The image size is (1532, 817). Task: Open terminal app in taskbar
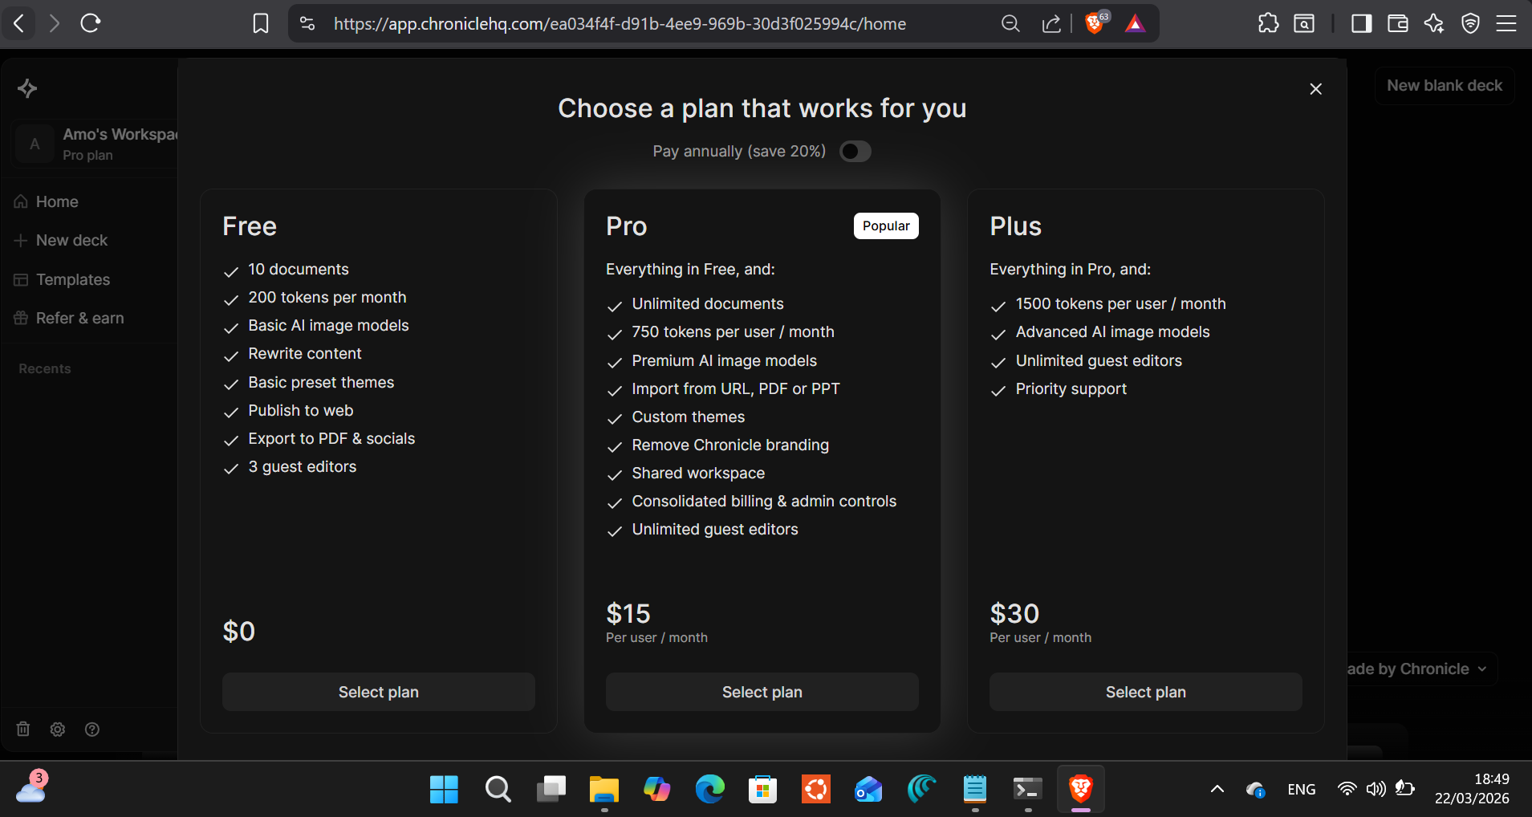click(x=1027, y=790)
